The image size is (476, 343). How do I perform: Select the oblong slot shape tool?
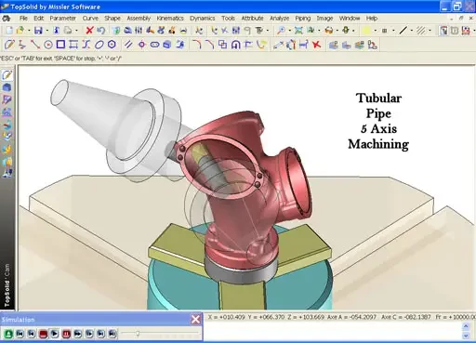pyautogui.click(x=154, y=45)
